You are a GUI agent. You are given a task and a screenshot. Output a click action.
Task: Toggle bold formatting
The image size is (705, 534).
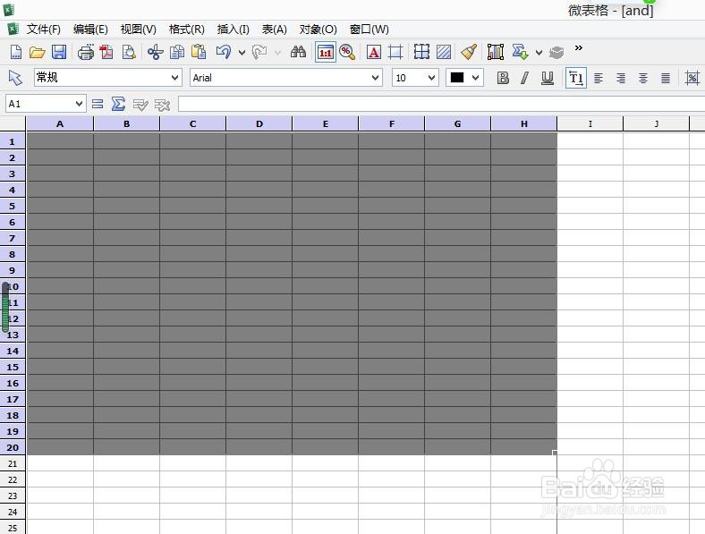point(503,78)
